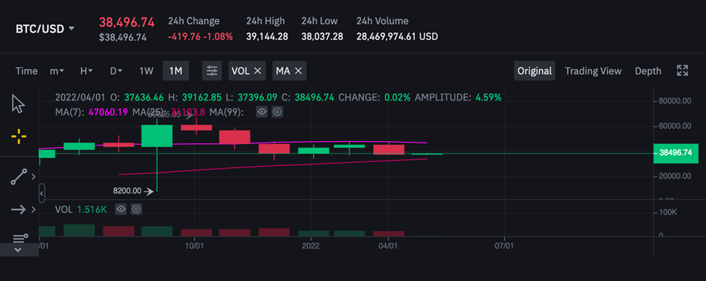Enter fullscreen chart mode

pos(682,71)
